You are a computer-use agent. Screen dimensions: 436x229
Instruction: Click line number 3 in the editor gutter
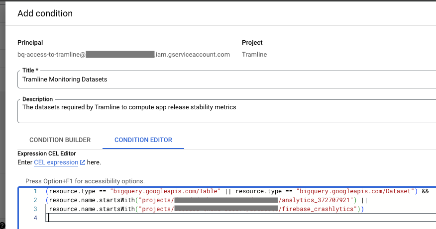pos(35,209)
